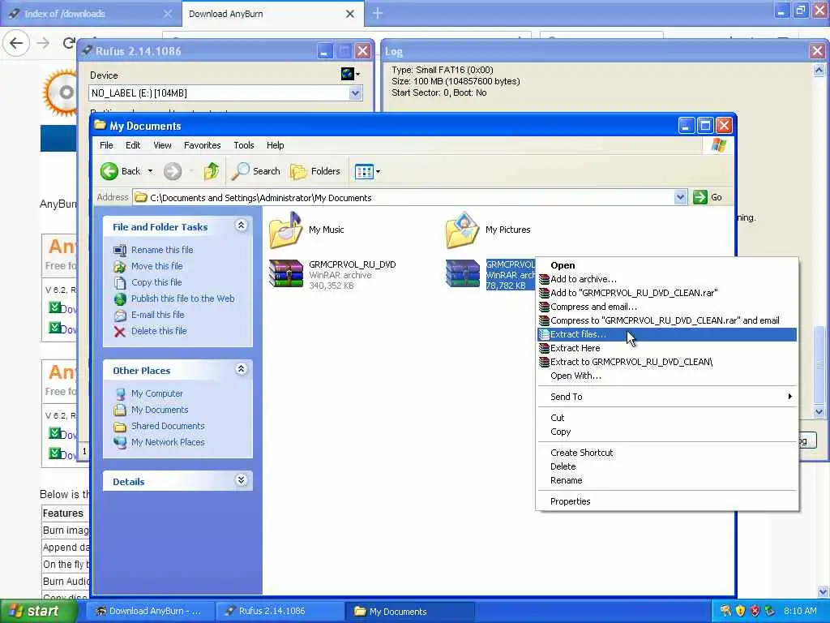Go up one folder level icon
The width and height of the screenshot is (830, 623).
click(212, 171)
